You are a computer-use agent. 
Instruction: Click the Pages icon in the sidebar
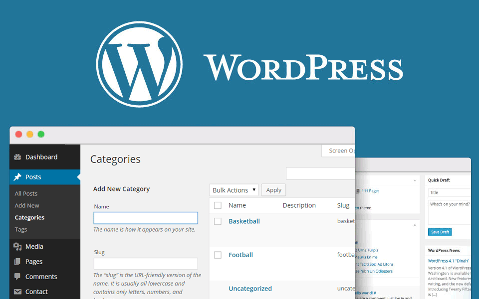pos(18,261)
